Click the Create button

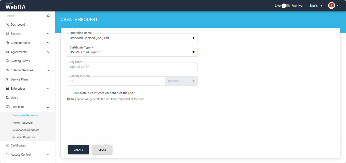[x=78, y=150]
